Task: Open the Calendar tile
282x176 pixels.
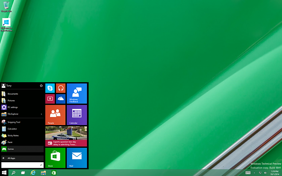Action: pos(77,115)
